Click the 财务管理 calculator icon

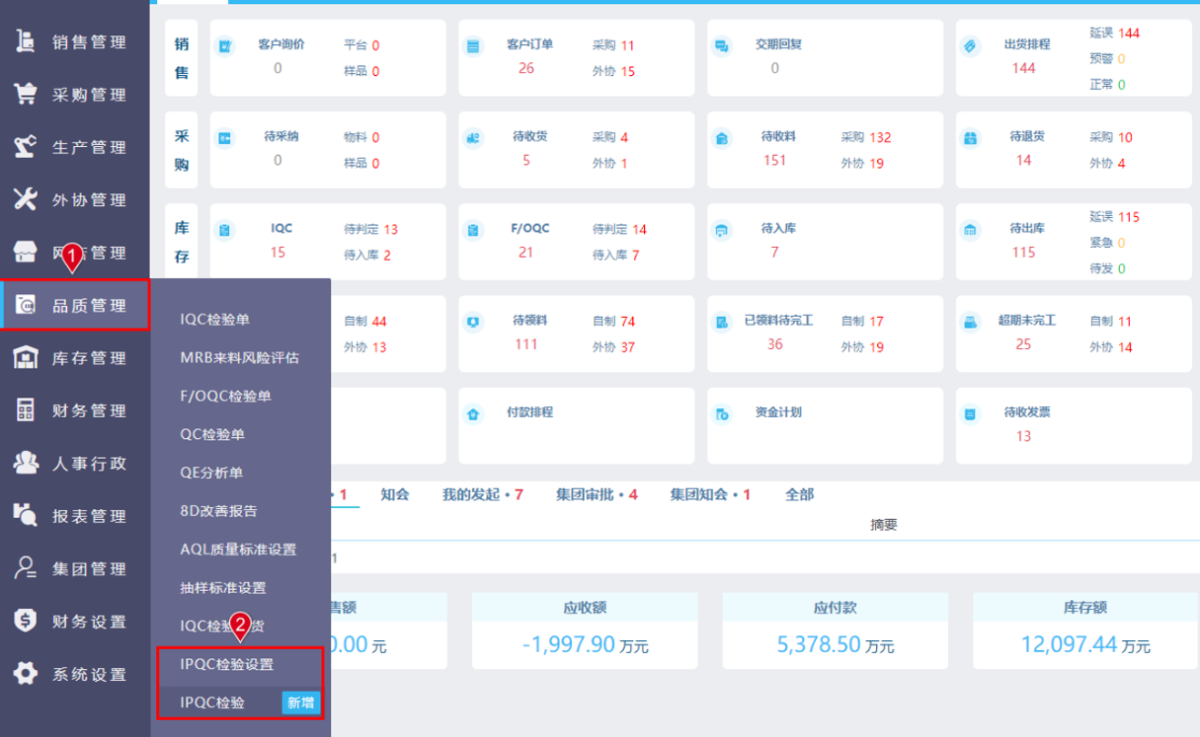coord(25,410)
